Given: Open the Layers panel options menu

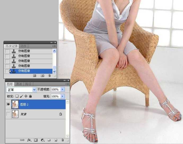Looking at the screenshot, I should [x=67, y=84].
